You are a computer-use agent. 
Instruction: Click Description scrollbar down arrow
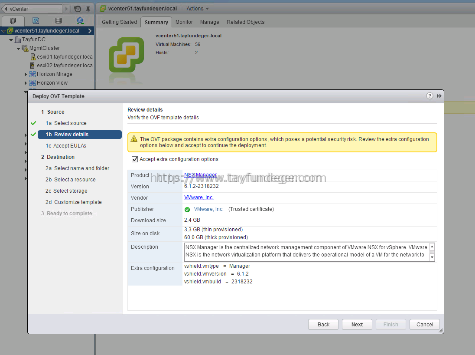432,257
